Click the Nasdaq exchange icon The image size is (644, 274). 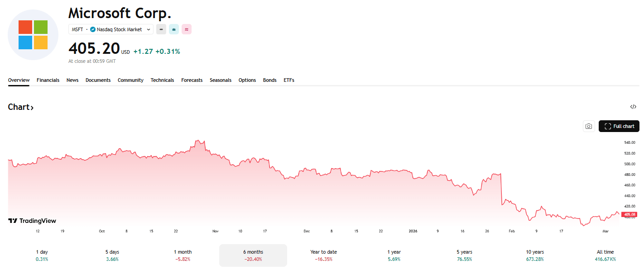93,29
